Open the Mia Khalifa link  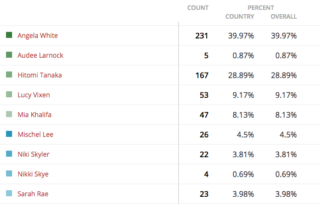pos(35,115)
